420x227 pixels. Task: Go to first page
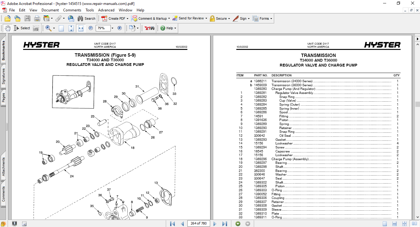pos(173,224)
